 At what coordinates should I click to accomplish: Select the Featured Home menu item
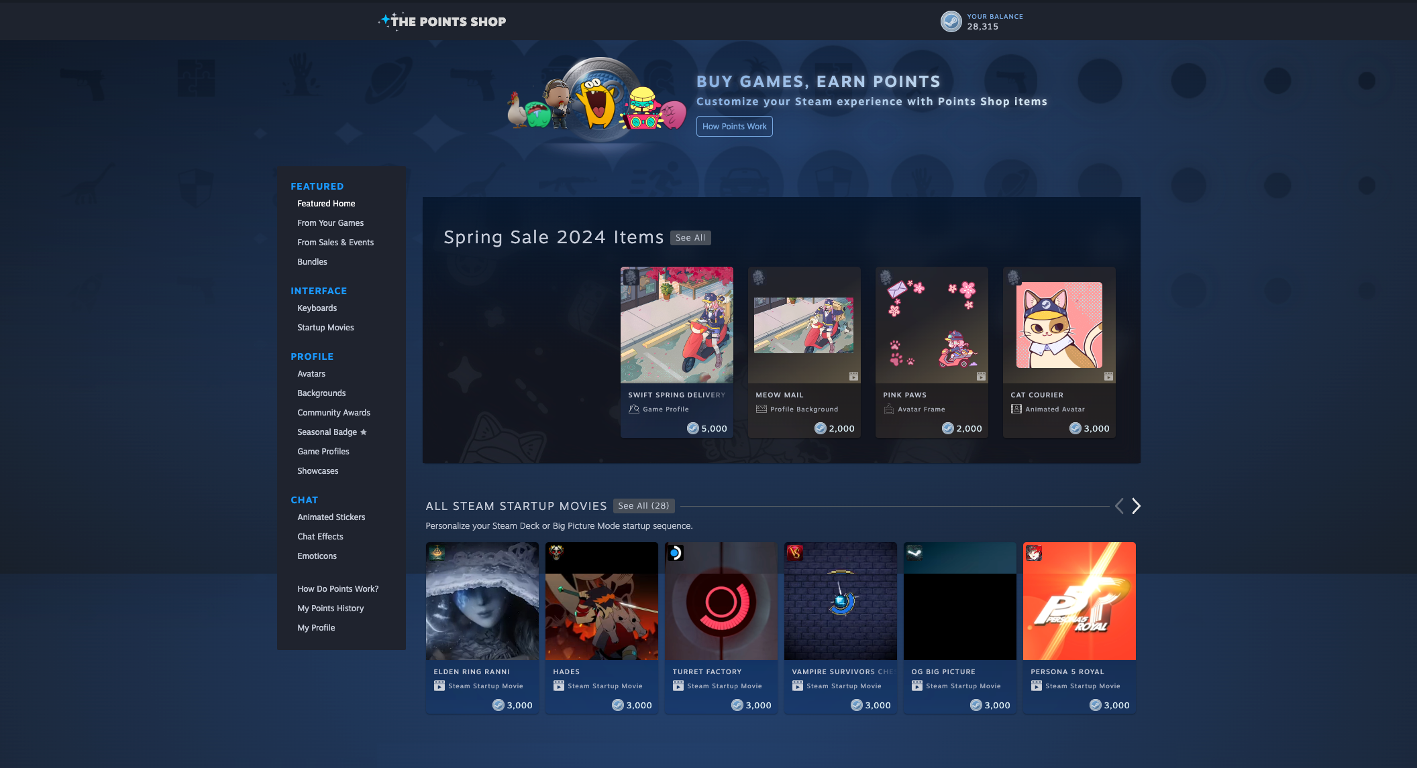325,202
